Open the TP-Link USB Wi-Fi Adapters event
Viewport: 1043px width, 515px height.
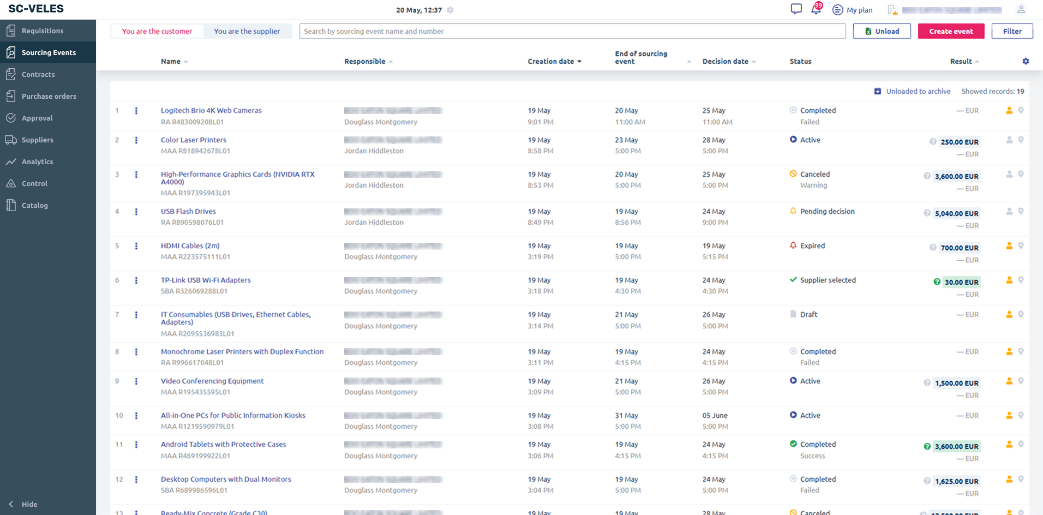tap(206, 280)
